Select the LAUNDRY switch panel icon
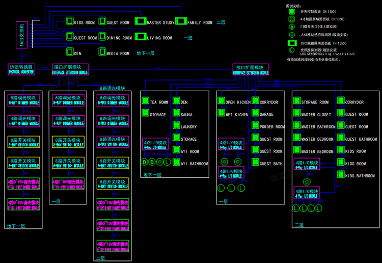This screenshot has height=263, width=382. 176,126
